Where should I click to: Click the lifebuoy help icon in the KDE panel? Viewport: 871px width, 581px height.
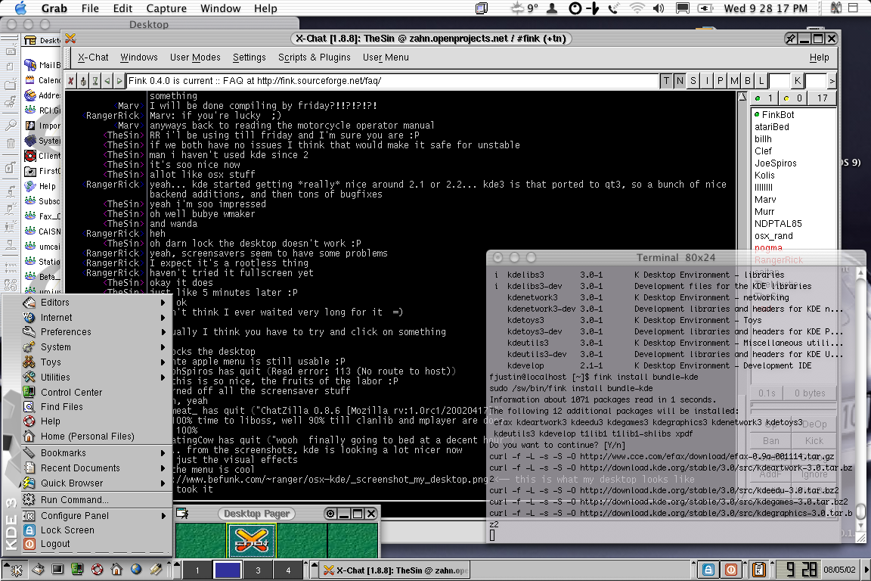tap(98, 570)
